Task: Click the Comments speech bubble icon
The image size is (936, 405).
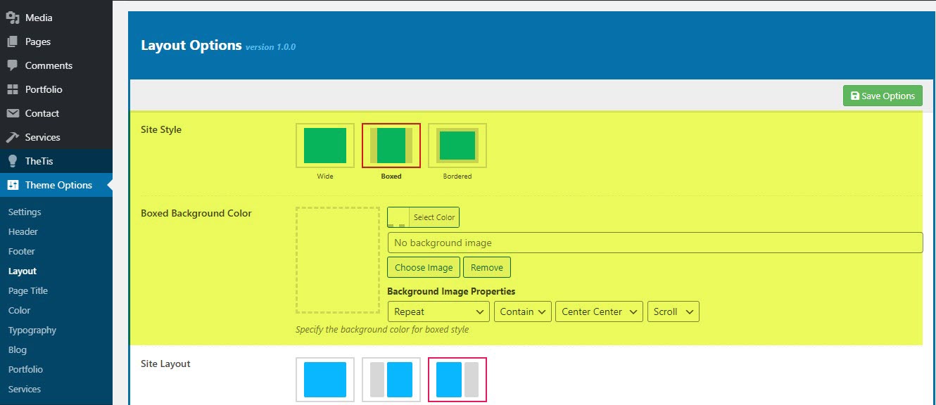Action: point(13,65)
